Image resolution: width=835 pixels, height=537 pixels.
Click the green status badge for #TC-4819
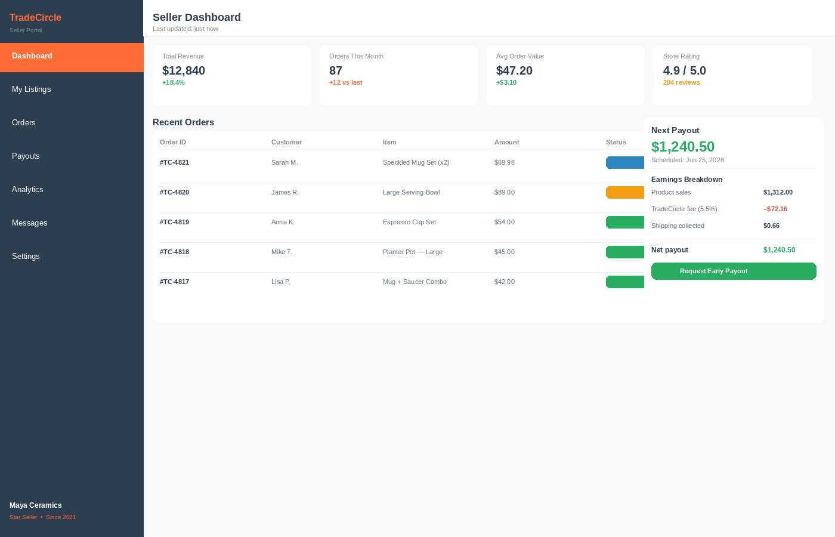click(625, 222)
